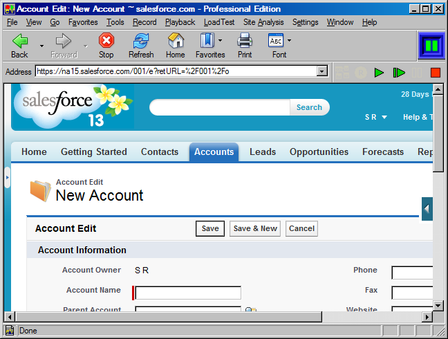Open the Settings menu
Viewport: 448px width, 339px height.
coord(305,22)
